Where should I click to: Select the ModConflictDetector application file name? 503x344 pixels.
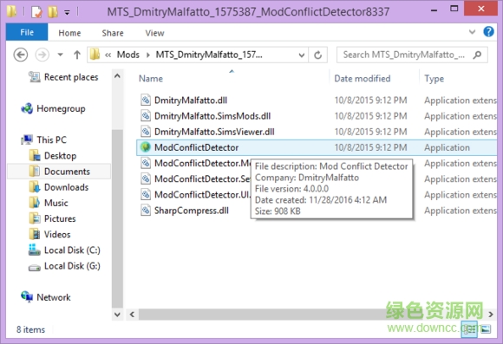coord(196,147)
